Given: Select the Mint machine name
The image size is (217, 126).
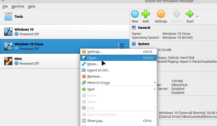Looking at the screenshot, I should click(18, 59).
